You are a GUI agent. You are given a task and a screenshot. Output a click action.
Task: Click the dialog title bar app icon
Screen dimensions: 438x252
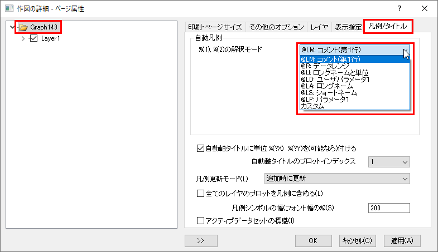[x=9, y=9]
